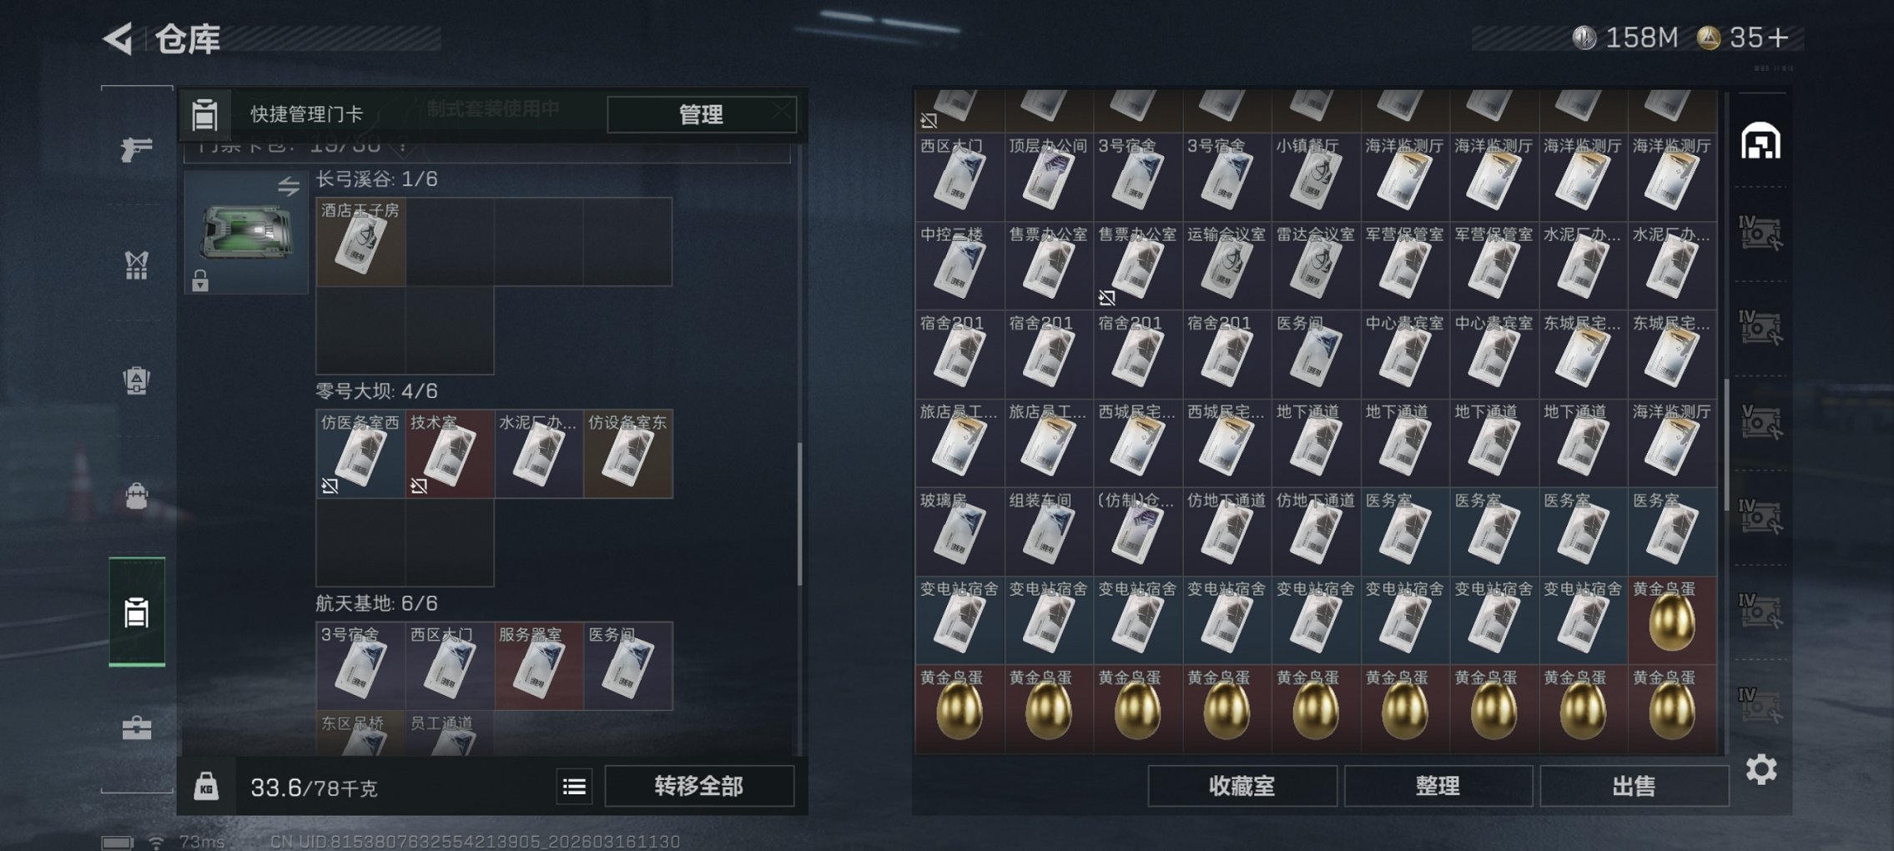Open warehouse settings gear icon

pyautogui.click(x=1761, y=769)
